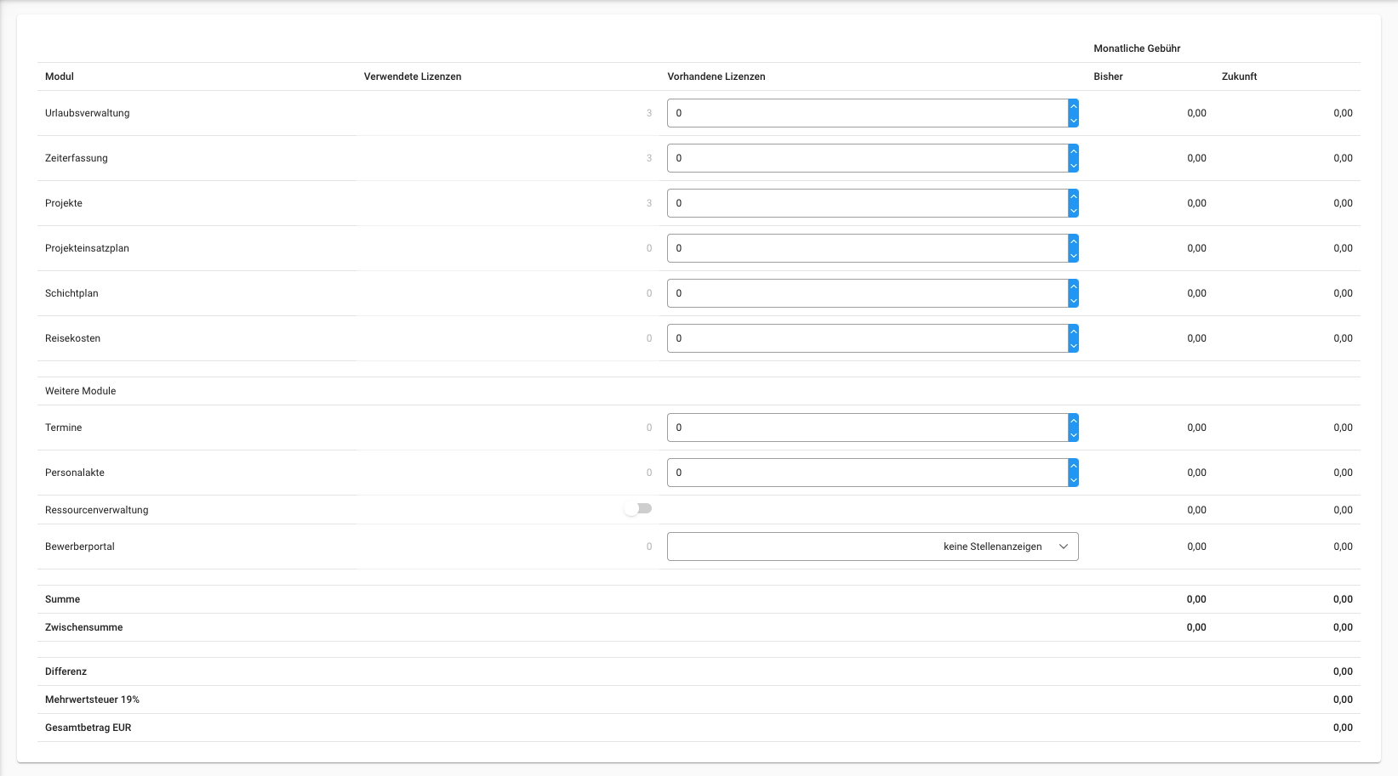Screen dimensions: 1398x776
Task: Click into the Personalakte licenses field
Action: tap(866, 473)
